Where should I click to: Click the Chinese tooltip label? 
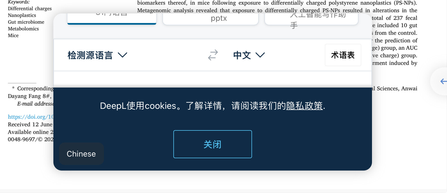pos(81,154)
